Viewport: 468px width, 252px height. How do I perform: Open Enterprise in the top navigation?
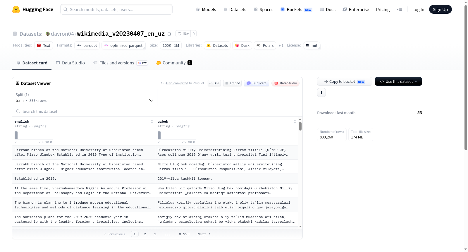point(356,9)
